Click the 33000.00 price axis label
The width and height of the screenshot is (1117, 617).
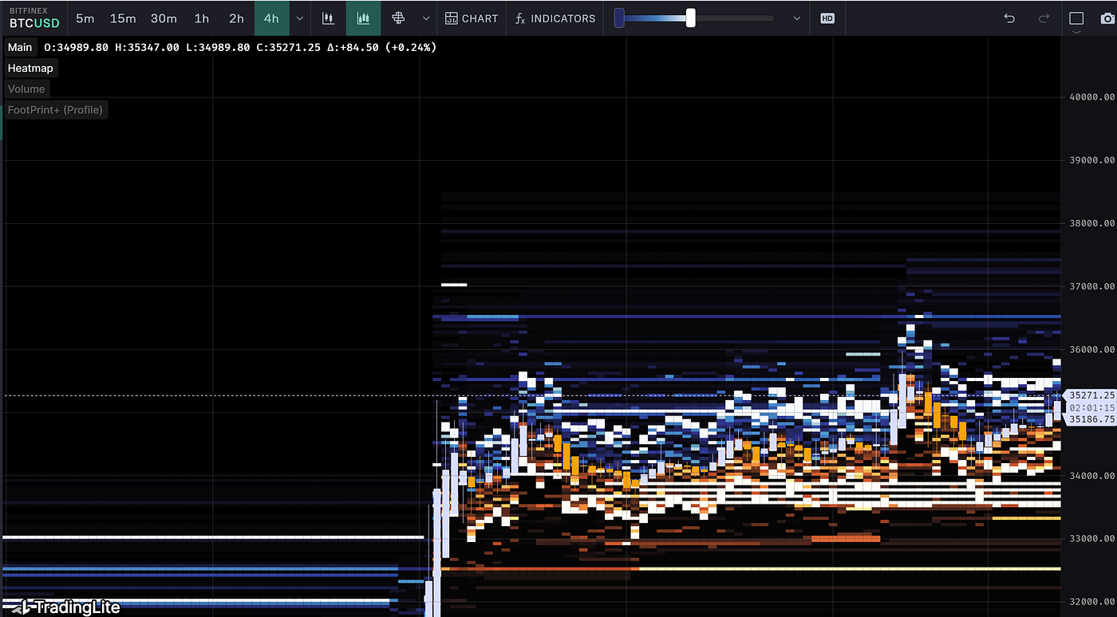coord(1091,539)
